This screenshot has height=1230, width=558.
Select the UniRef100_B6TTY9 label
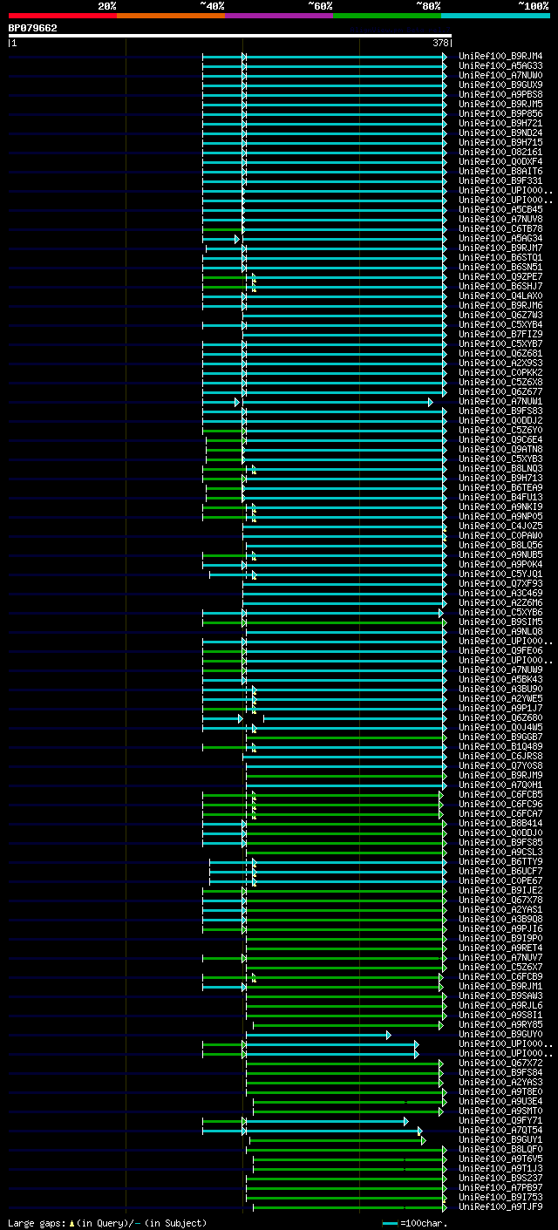coord(500,861)
